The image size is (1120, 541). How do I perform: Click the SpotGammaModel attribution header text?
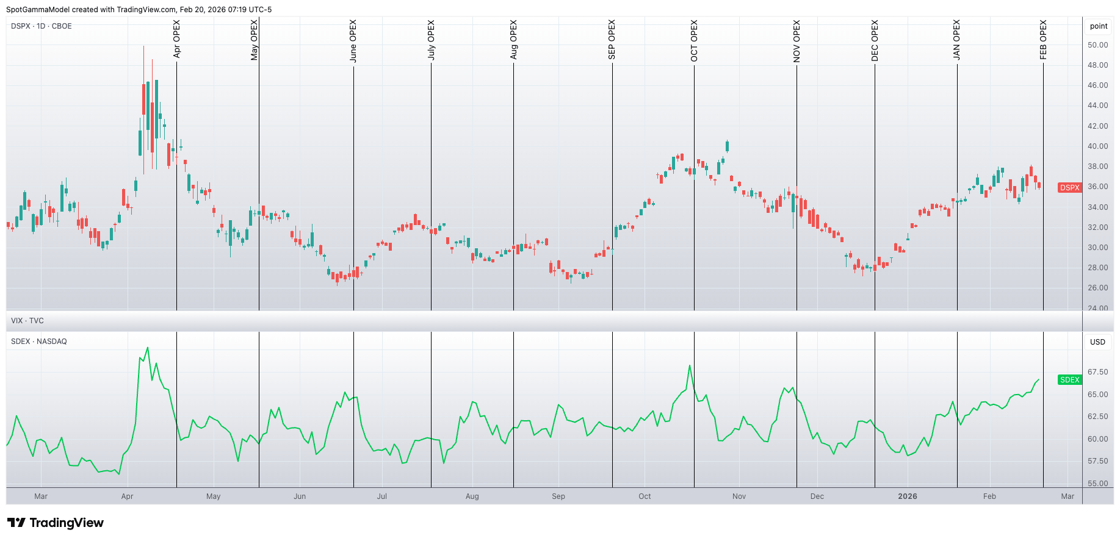click(x=139, y=10)
